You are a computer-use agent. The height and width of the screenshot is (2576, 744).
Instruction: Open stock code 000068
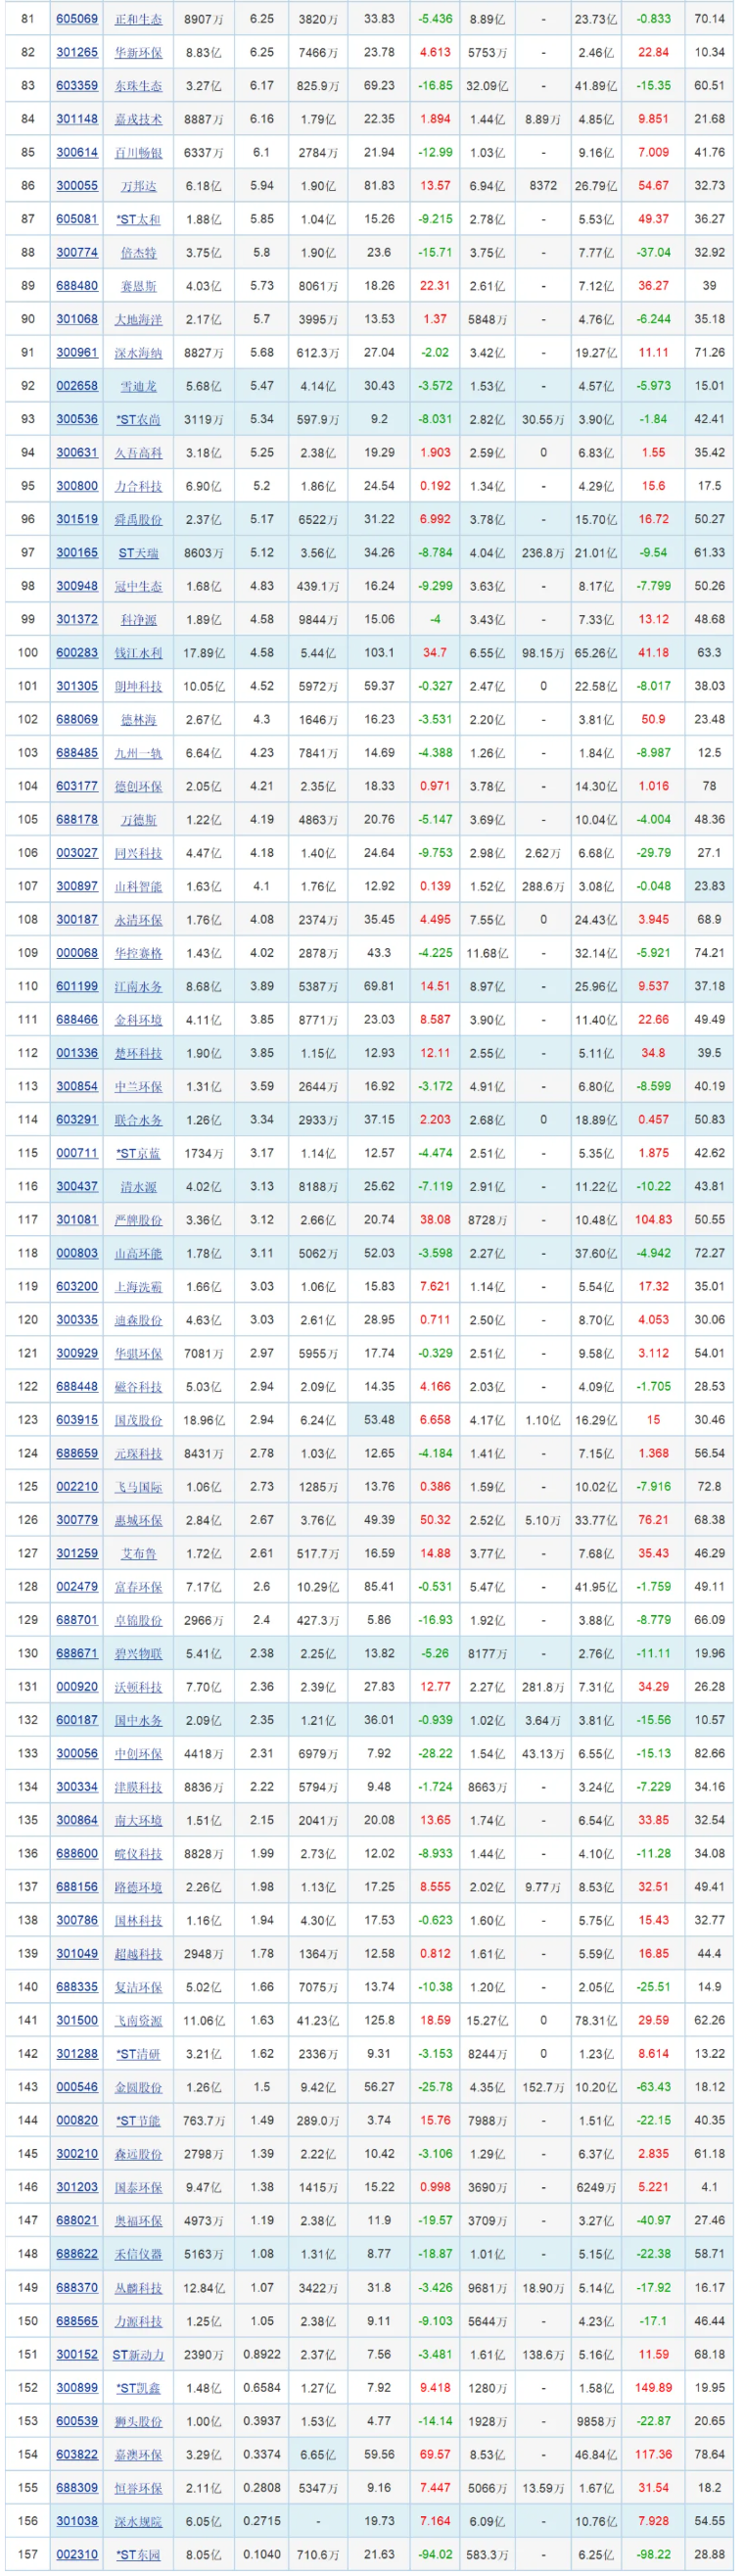(77, 953)
